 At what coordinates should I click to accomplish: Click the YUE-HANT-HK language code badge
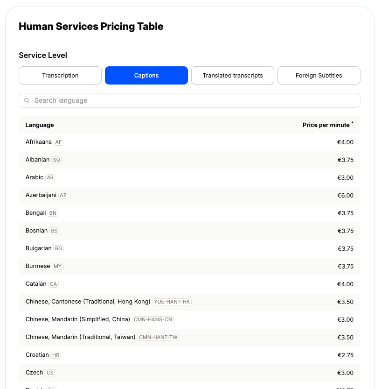point(172,302)
